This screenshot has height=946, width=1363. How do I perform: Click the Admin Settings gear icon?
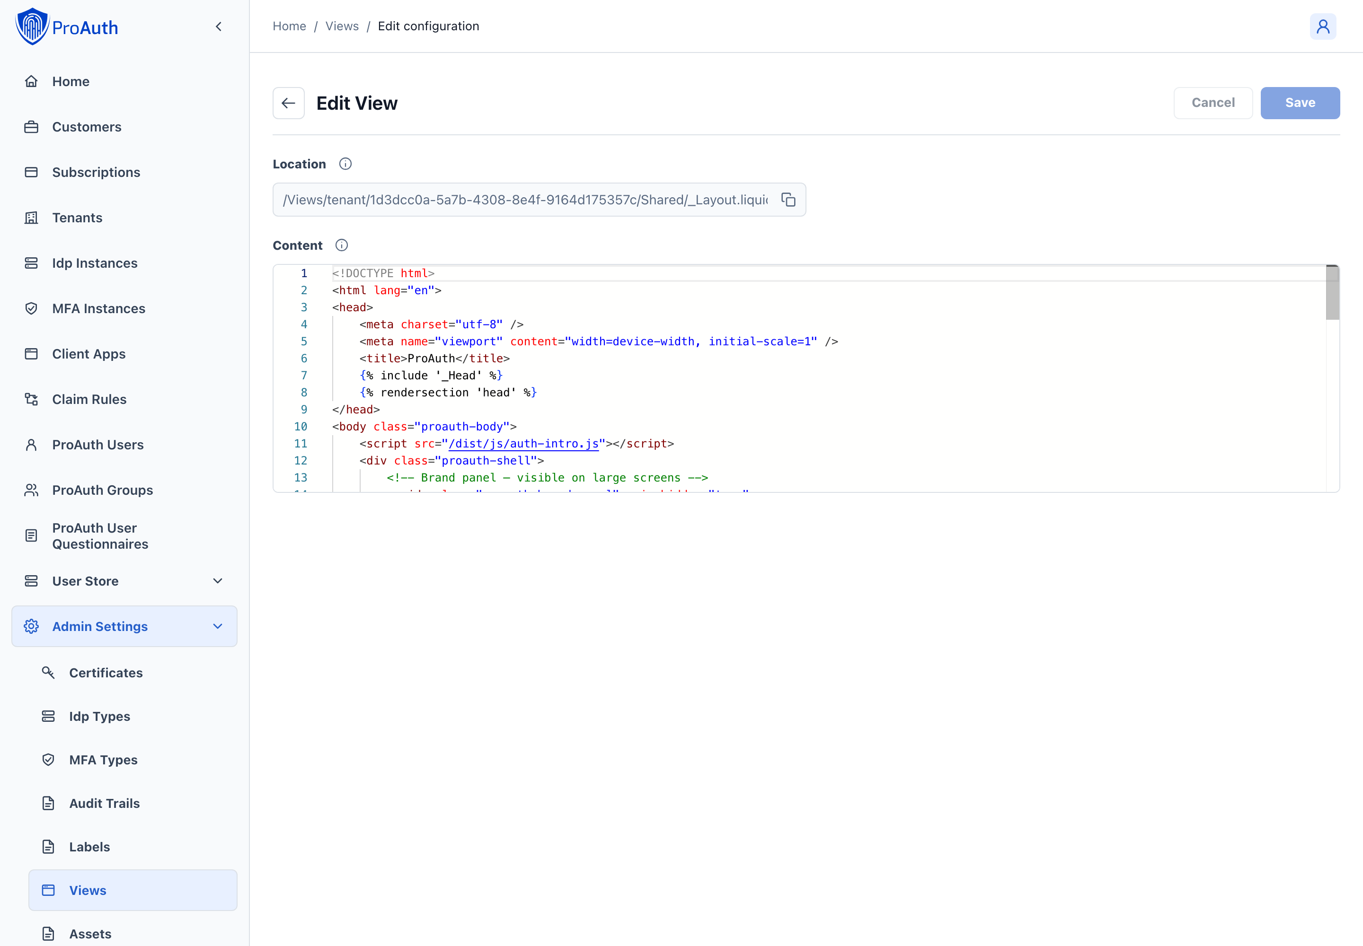point(31,627)
